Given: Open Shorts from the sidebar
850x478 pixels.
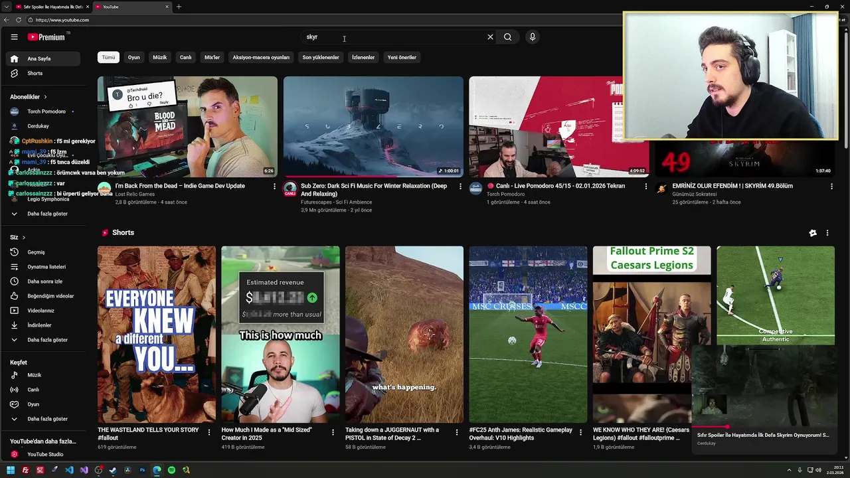Looking at the screenshot, I should pos(42,73).
